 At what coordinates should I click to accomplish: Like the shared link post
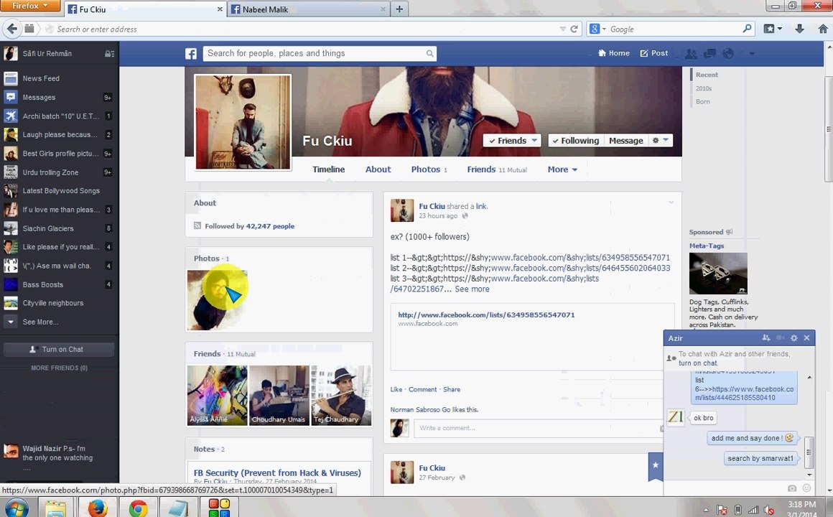click(x=396, y=389)
